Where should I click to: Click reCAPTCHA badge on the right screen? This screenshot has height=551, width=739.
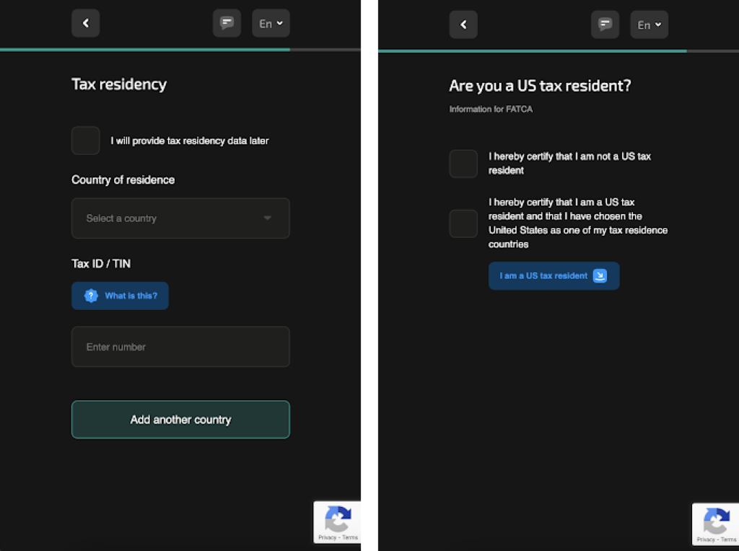(715, 524)
